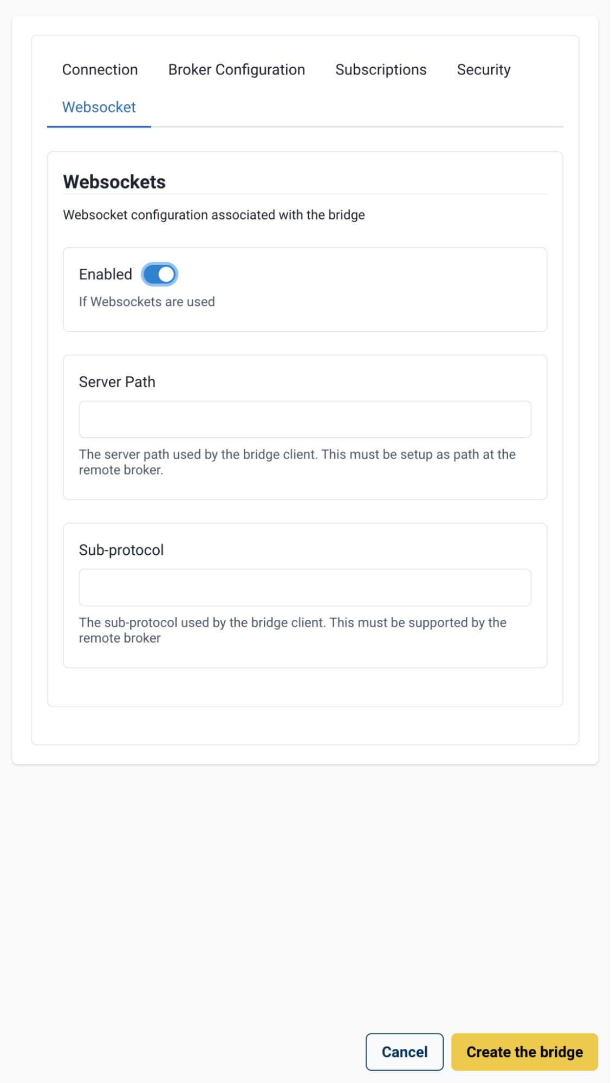
Task: Switch to the Security tab
Action: [484, 69]
